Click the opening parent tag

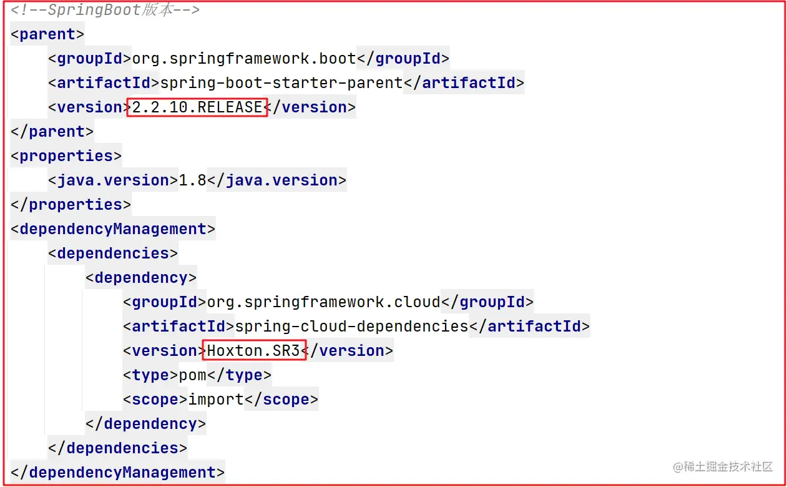[x=47, y=34]
